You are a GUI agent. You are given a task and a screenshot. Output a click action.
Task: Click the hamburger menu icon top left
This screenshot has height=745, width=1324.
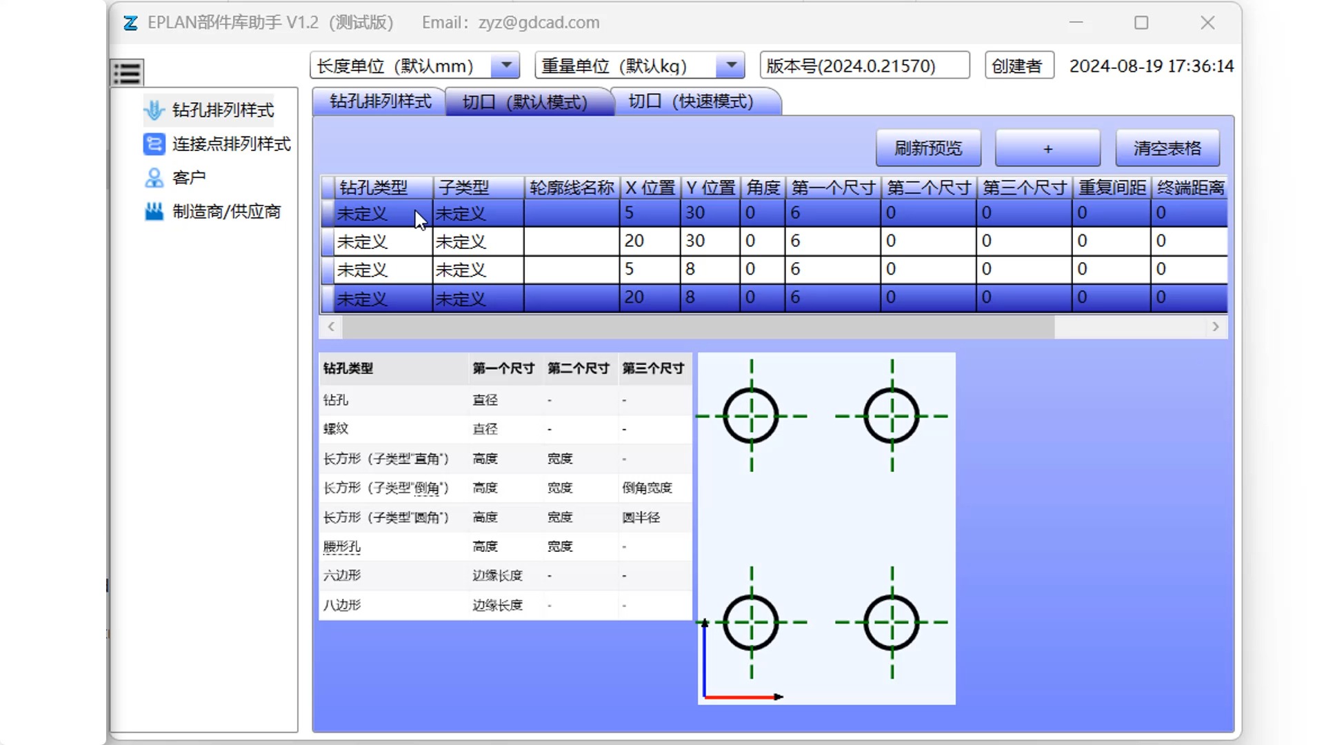click(x=126, y=72)
